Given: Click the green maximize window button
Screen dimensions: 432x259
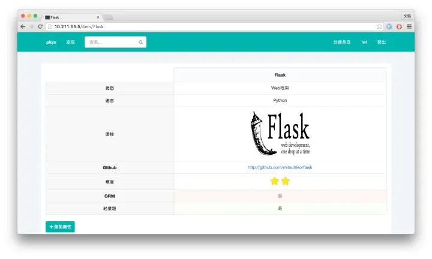Looking at the screenshot, I should click(35, 16).
